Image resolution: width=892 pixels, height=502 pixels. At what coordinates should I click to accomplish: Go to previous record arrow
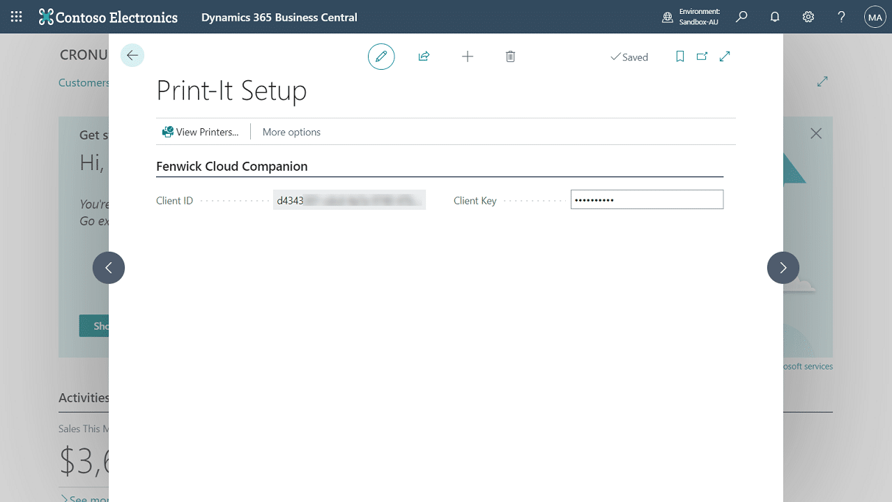(x=109, y=268)
